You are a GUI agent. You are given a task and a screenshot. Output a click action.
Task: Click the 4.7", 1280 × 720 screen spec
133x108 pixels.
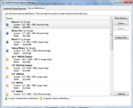29,94
